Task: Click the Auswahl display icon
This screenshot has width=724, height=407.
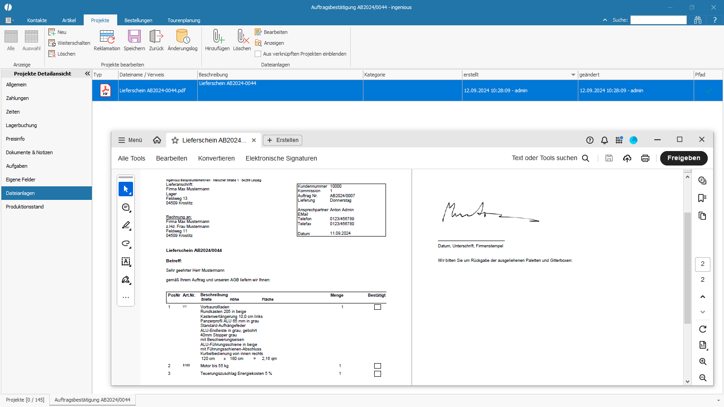Action: point(31,37)
